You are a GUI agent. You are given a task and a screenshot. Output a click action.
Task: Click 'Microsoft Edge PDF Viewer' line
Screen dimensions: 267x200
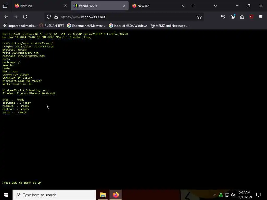(22, 81)
